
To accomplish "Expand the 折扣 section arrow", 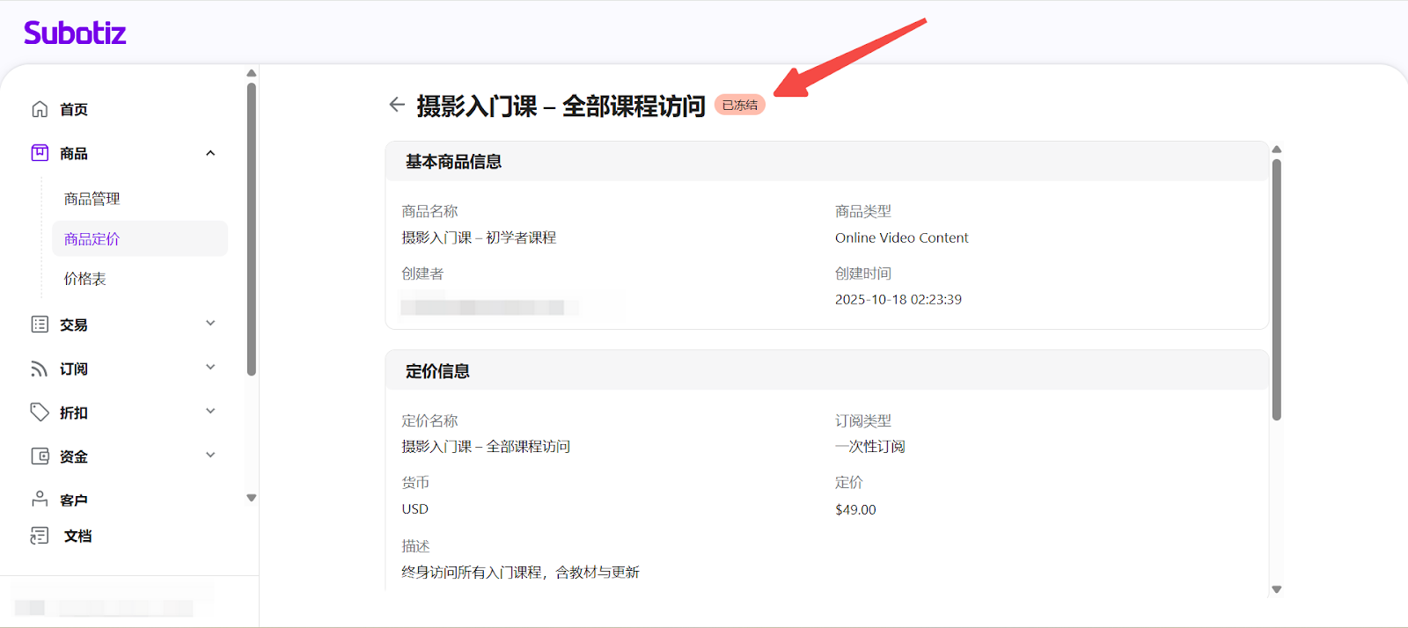I will (210, 412).
